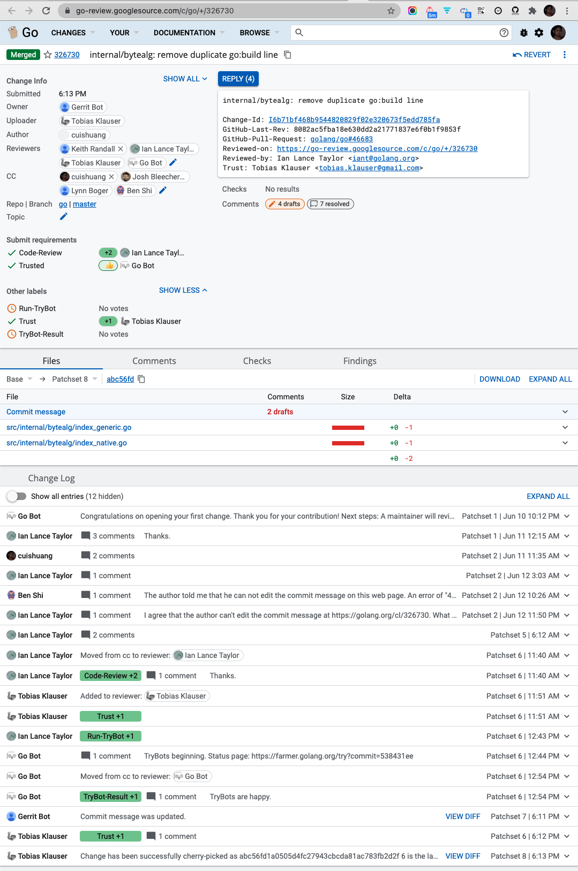Copy the change subject to clipboard
Screen dimensions: 578x871
[x=288, y=55]
